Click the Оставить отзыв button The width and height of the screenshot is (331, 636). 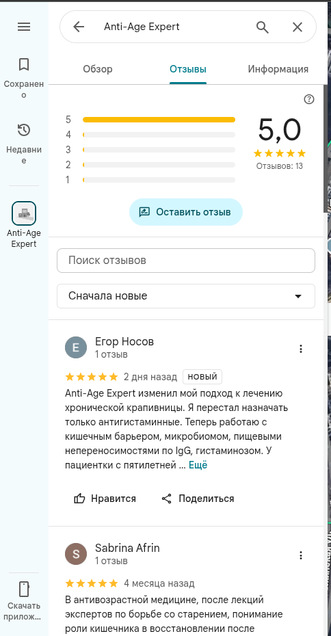(186, 212)
